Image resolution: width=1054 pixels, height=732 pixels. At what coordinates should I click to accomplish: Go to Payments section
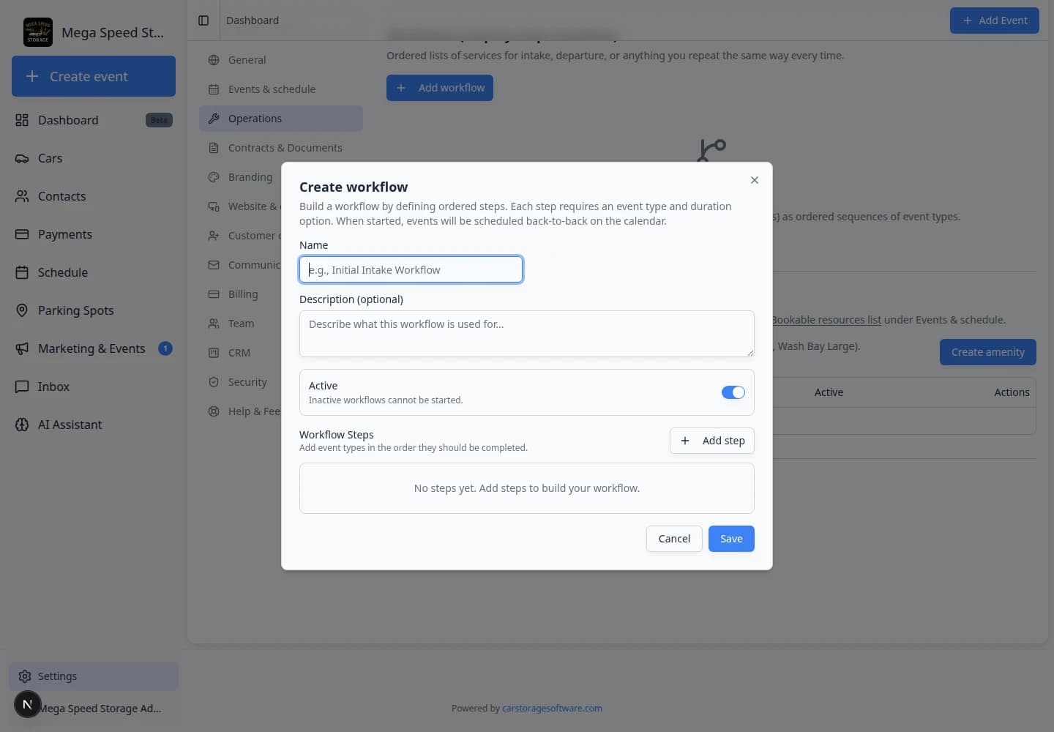click(94, 234)
